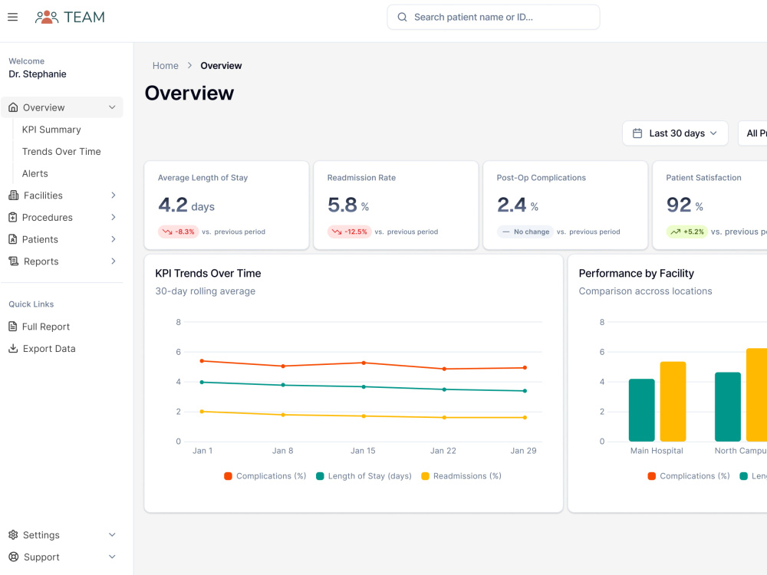Select Alerts submenu item
The width and height of the screenshot is (767, 575).
coord(35,173)
